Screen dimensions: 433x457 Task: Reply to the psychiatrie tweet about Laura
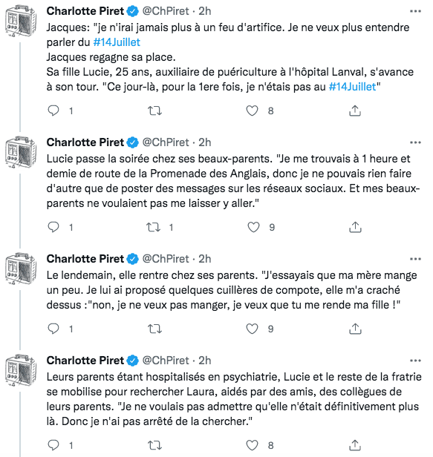(53, 445)
